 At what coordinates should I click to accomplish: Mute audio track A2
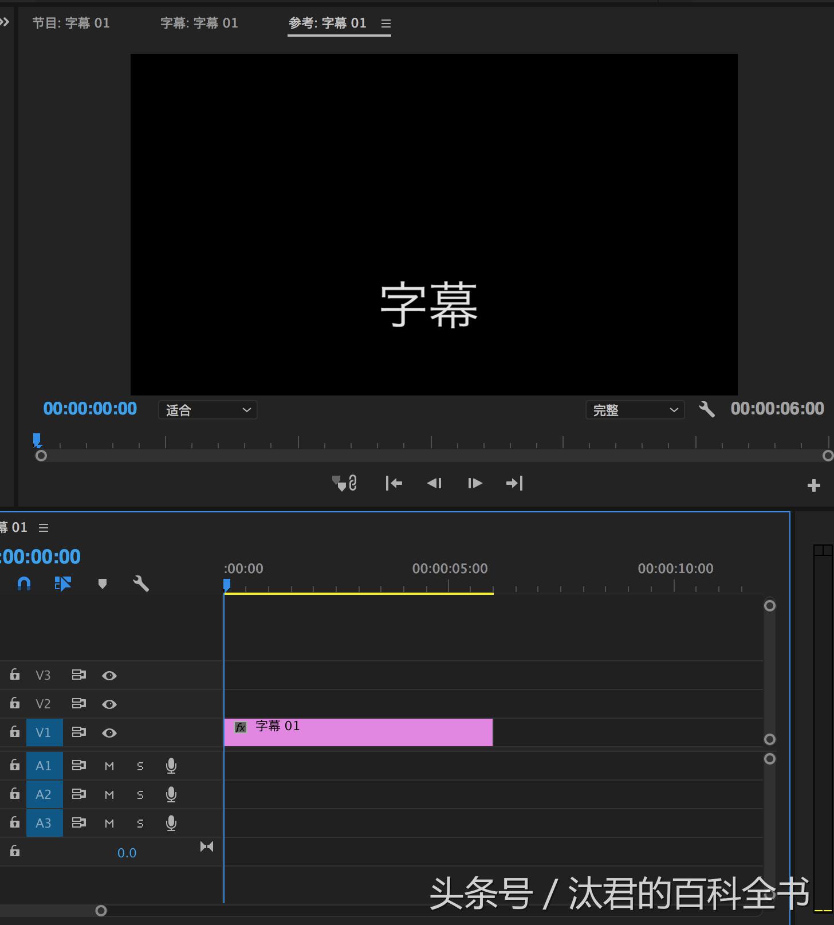point(109,795)
